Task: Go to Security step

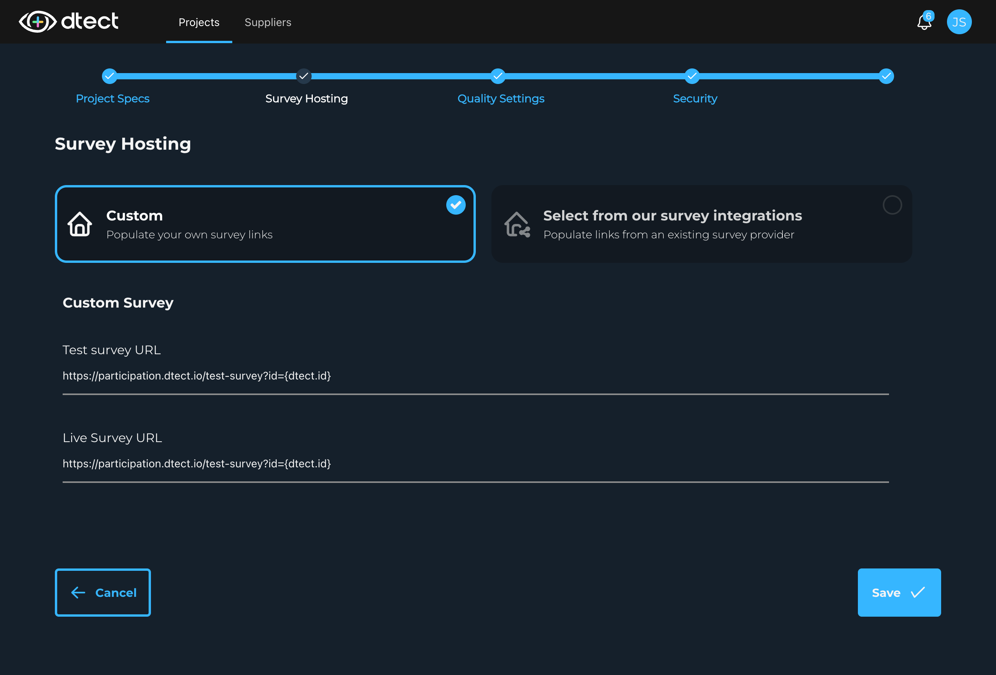Action: coord(695,98)
